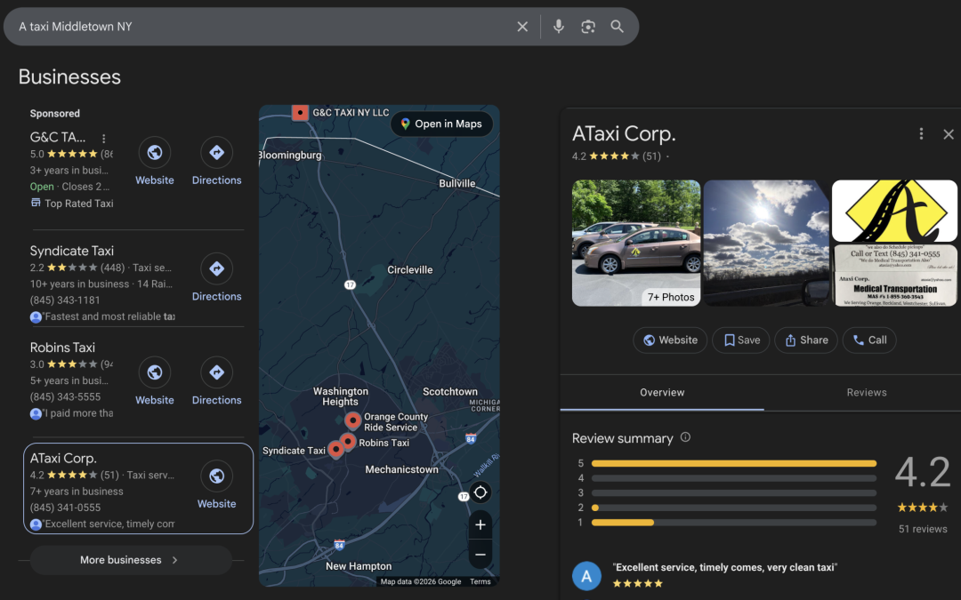
Task: Open Google Lens image search icon
Action: pyautogui.click(x=587, y=27)
